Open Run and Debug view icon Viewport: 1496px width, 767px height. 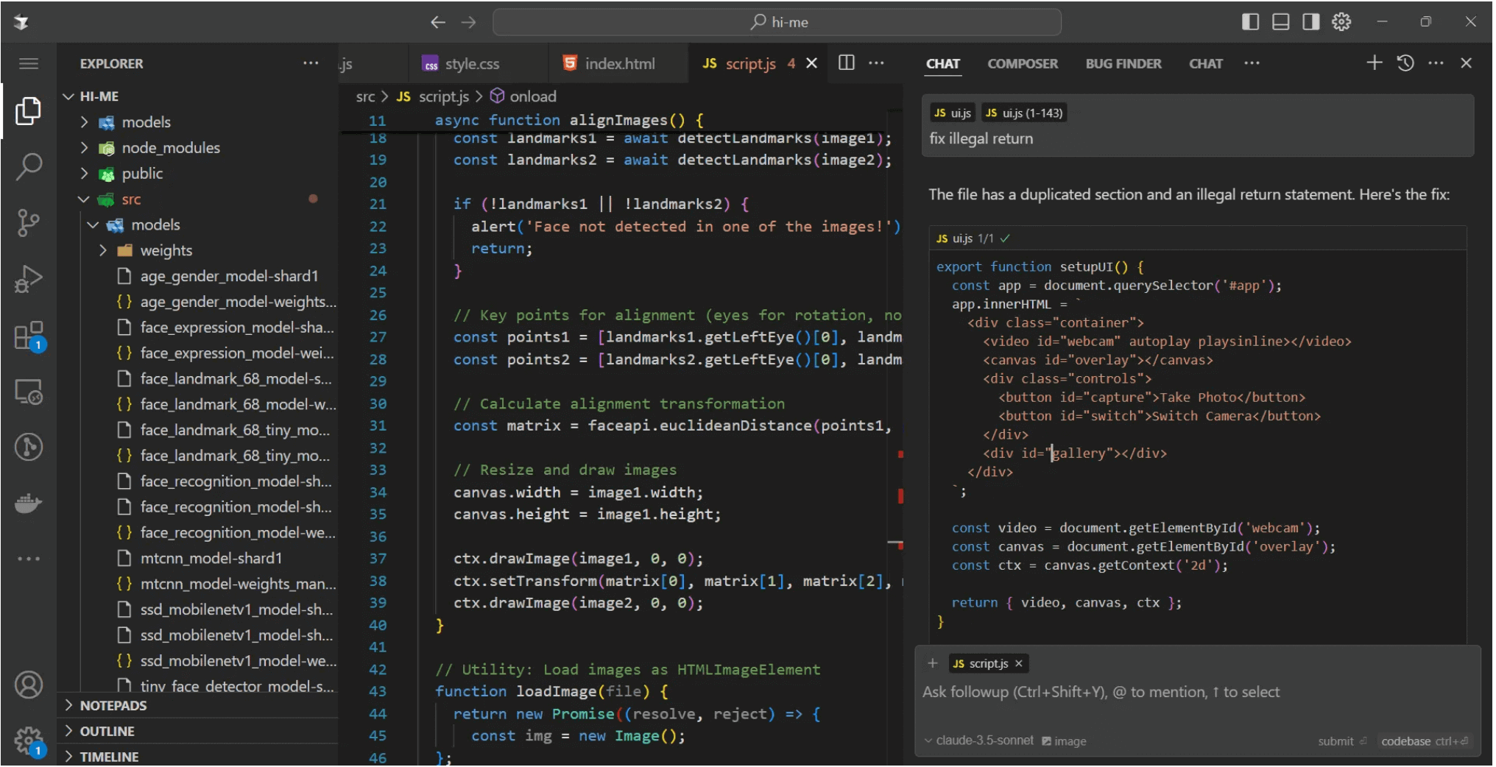28,280
